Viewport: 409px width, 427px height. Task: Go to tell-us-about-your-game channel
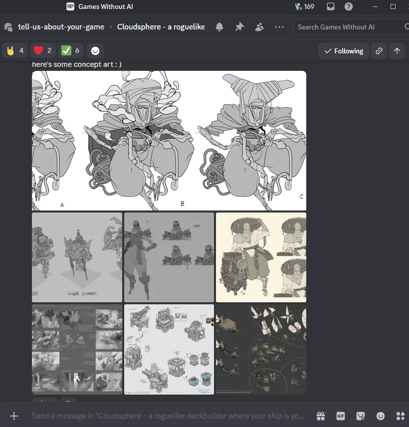coord(61,27)
